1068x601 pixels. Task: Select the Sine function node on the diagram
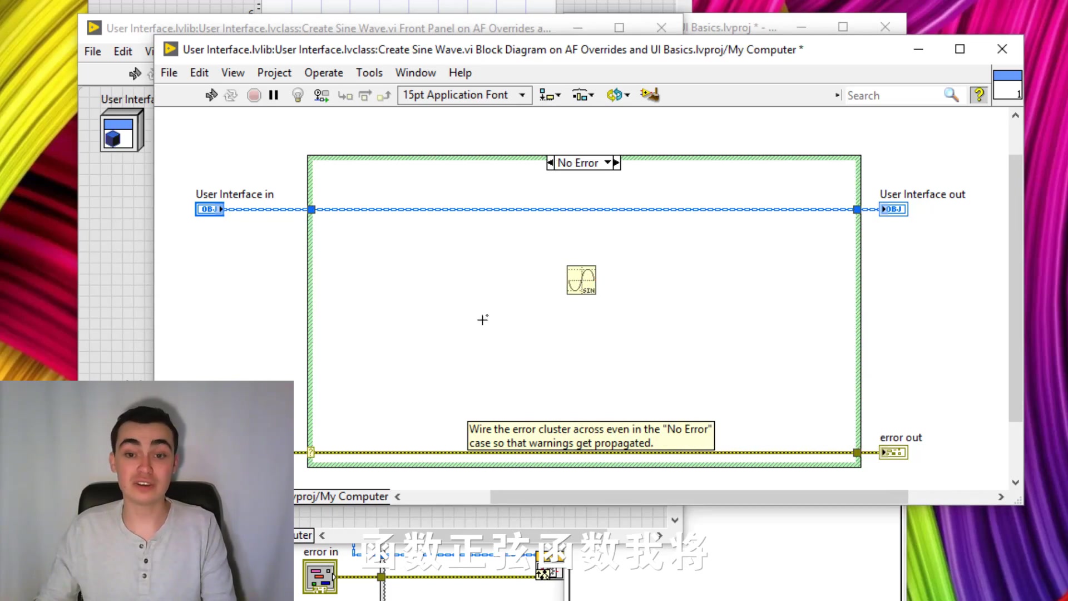(581, 280)
